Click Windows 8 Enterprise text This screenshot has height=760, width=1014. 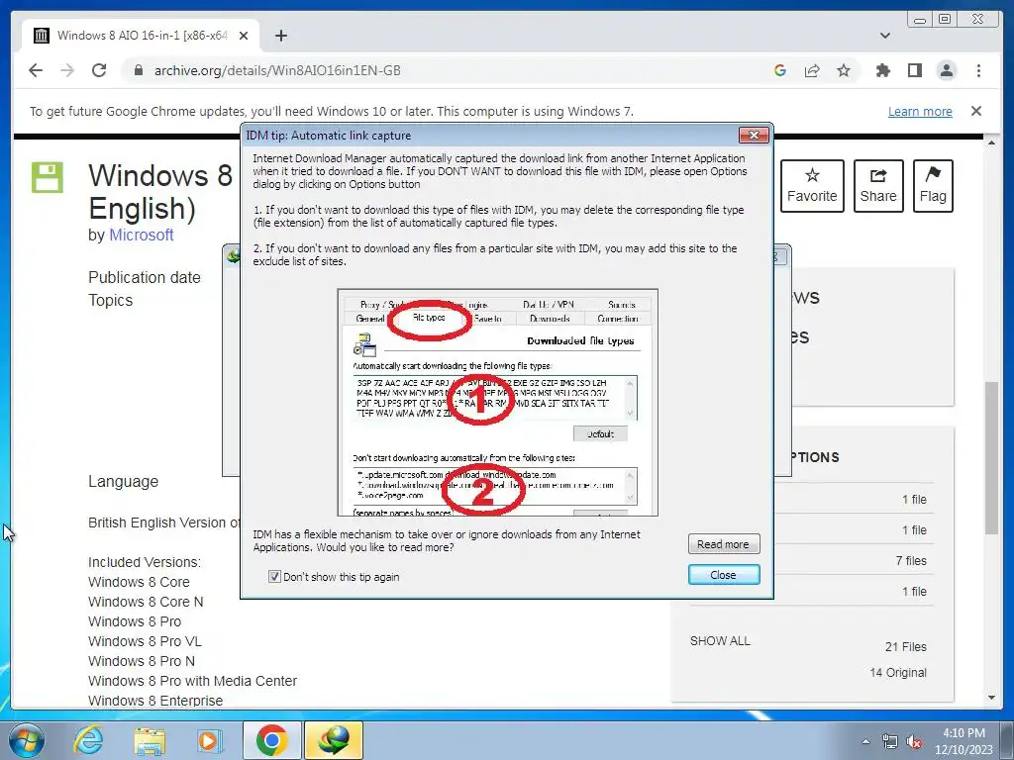(155, 701)
